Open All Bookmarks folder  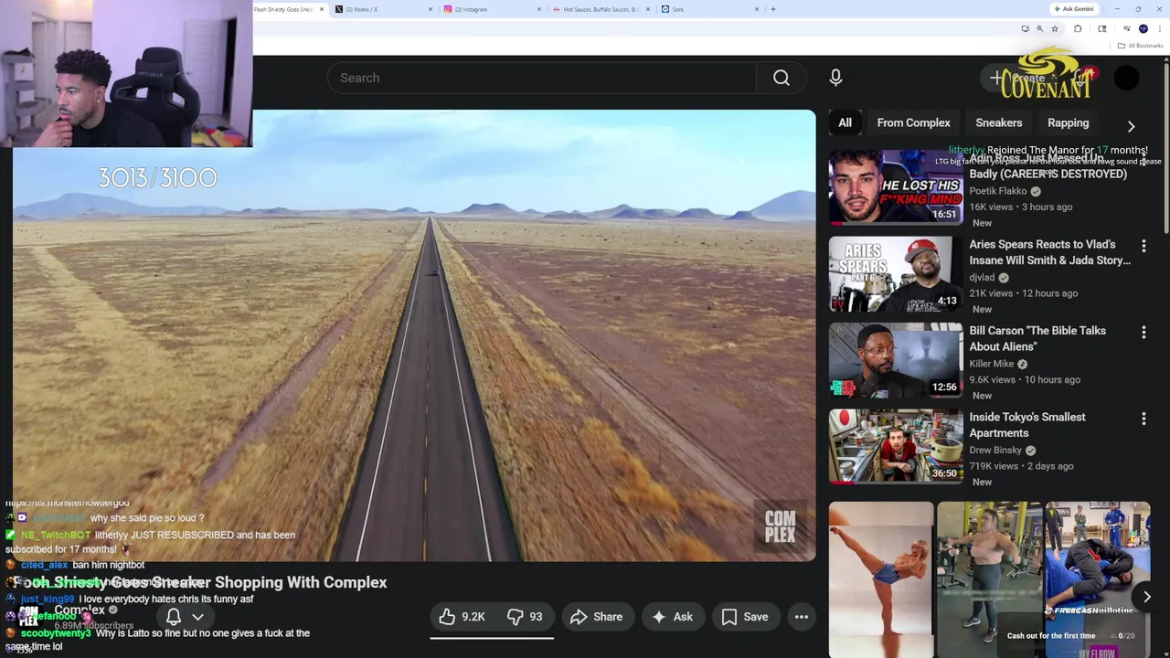coord(1139,46)
